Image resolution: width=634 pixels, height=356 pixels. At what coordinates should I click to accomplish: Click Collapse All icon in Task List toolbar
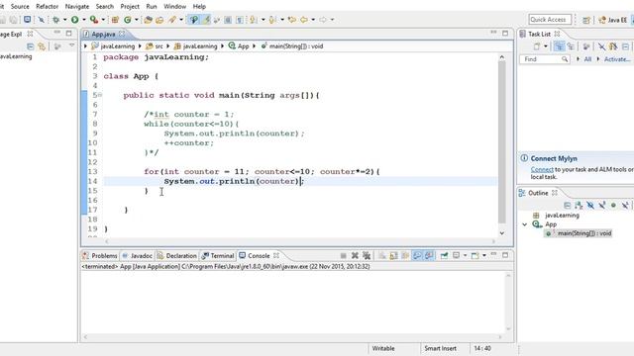click(x=625, y=46)
